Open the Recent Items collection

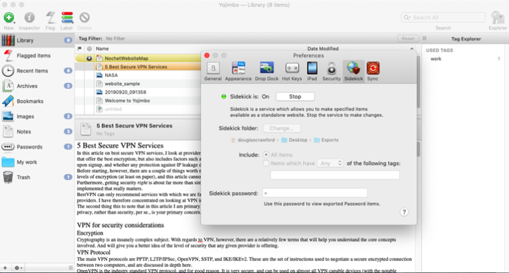[x=37, y=71]
